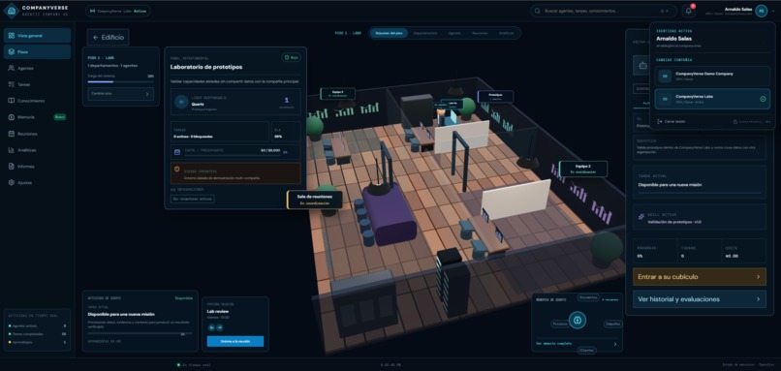Click the Sin conectores activos tag
The width and height of the screenshot is (781, 371).
193,199
